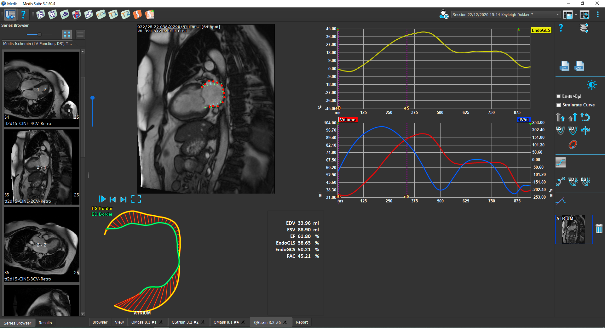Launch the ECV analysis tool
Screen dimensions: 605x328
coord(101,14)
